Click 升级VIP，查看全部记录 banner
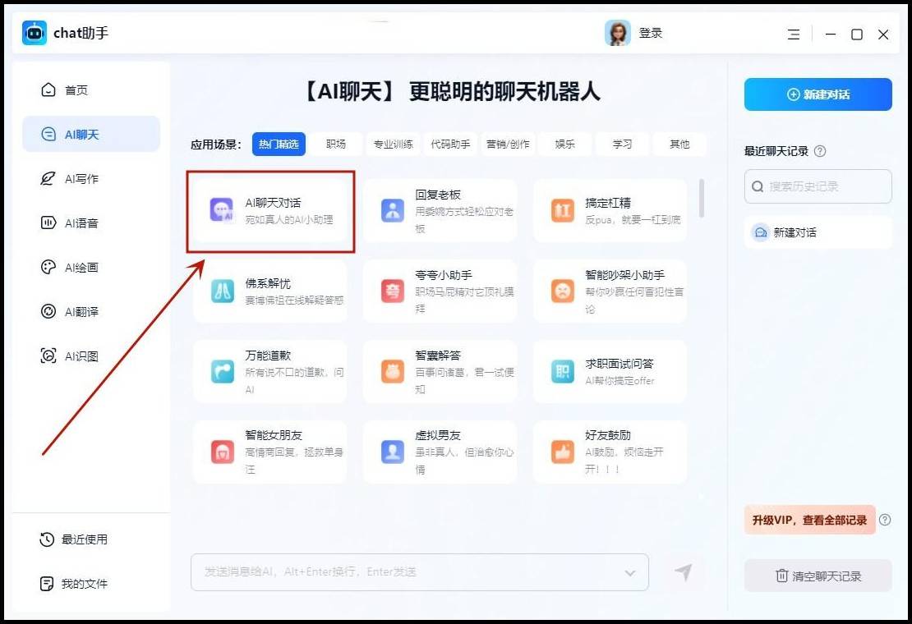The width and height of the screenshot is (912, 624). pyautogui.click(x=809, y=520)
